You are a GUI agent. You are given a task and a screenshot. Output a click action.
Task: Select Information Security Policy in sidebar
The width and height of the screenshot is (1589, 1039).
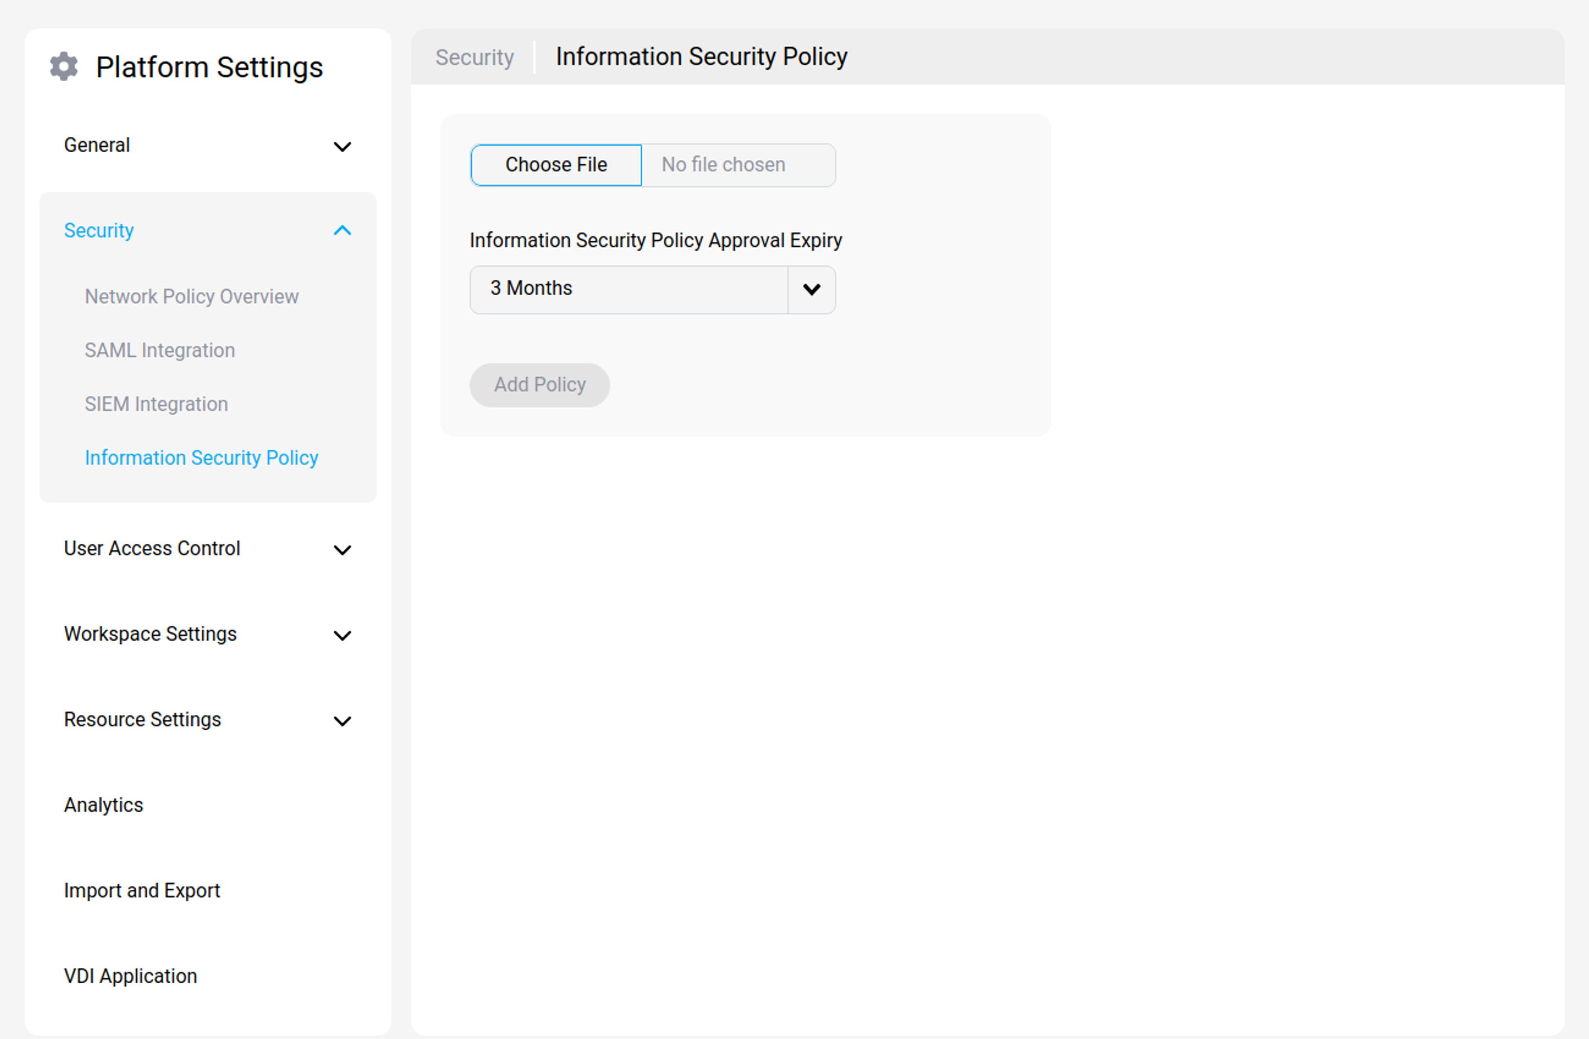[x=201, y=458]
